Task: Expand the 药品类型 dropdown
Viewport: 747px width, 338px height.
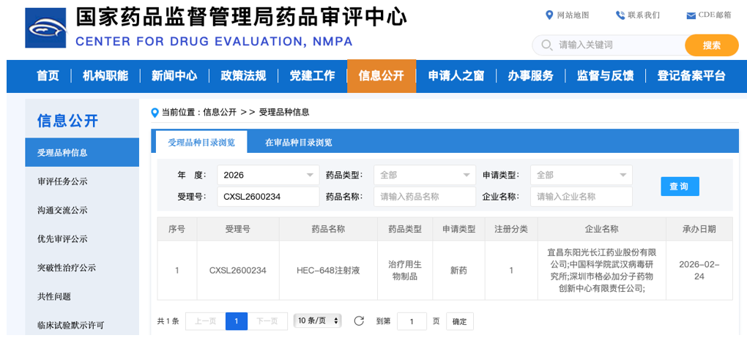Action: click(424, 176)
